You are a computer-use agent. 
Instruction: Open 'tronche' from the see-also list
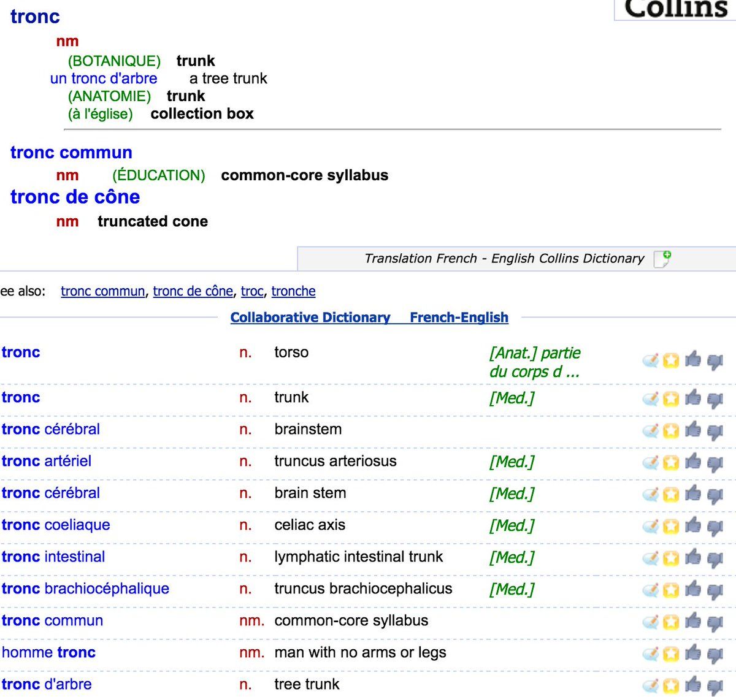[x=293, y=291]
